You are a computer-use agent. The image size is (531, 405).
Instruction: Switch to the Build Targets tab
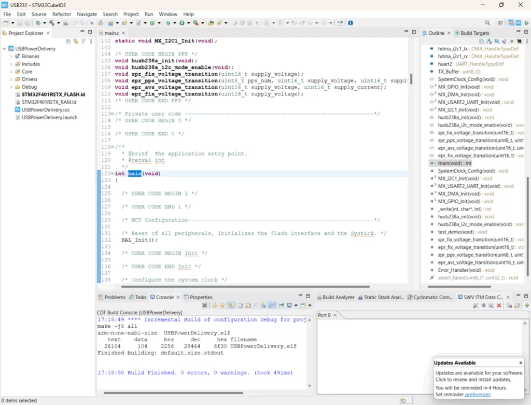[472, 33]
